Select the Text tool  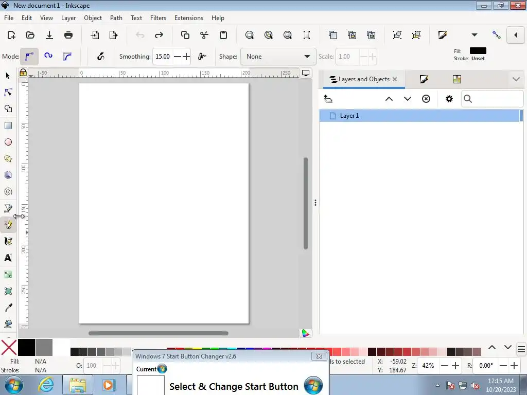click(8, 258)
